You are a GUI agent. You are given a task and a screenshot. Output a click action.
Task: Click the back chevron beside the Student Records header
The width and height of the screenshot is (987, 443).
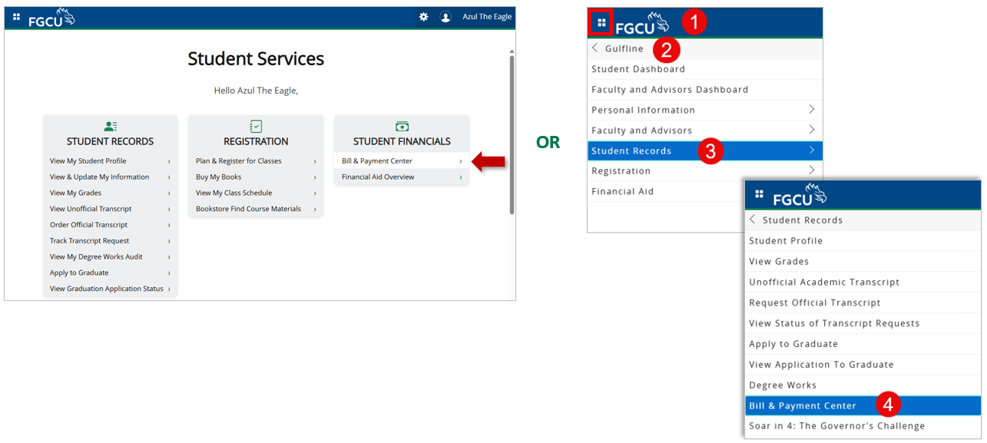point(753,220)
